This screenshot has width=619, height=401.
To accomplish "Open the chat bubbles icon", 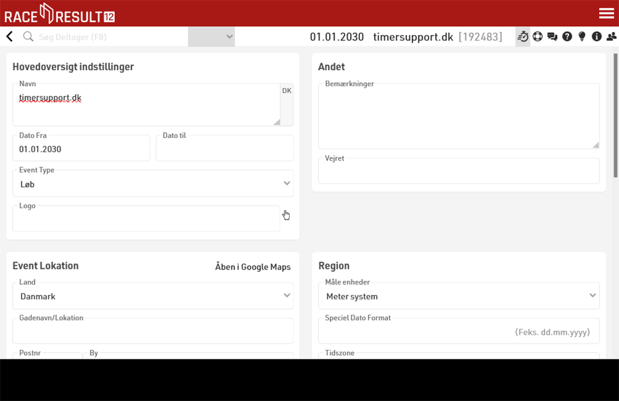I will pos(552,37).
